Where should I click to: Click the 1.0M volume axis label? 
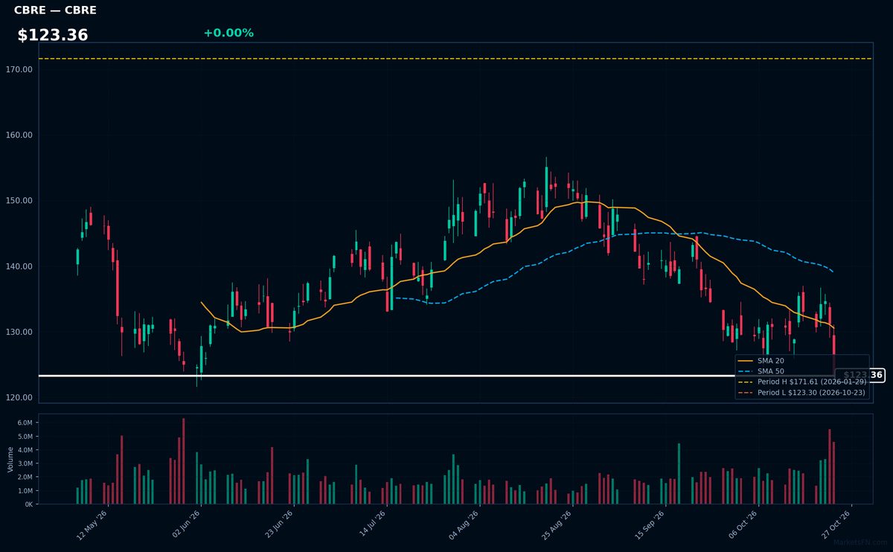click(x=25, y=491)
